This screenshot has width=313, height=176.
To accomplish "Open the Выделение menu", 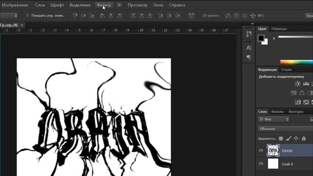I will coord(80,5).
